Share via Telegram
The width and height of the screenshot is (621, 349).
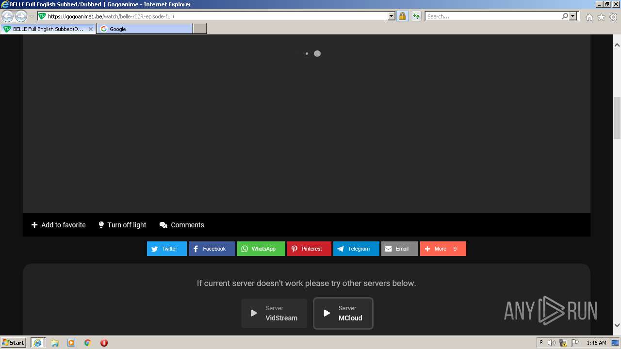(x=356, y=249)
